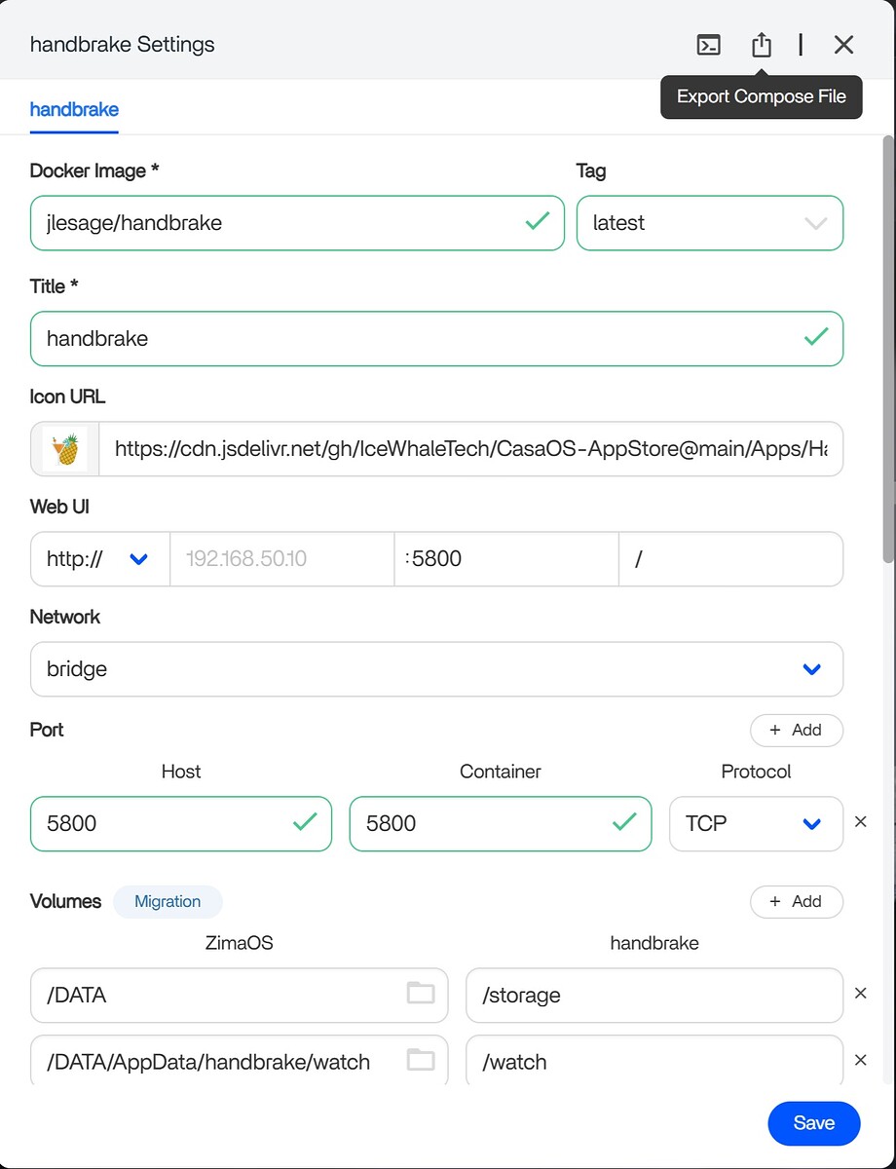Image resolution: width=896 pixels, height=1169 pixels.
Task: Edit the Web UI path field
Action: click(730, 559)
